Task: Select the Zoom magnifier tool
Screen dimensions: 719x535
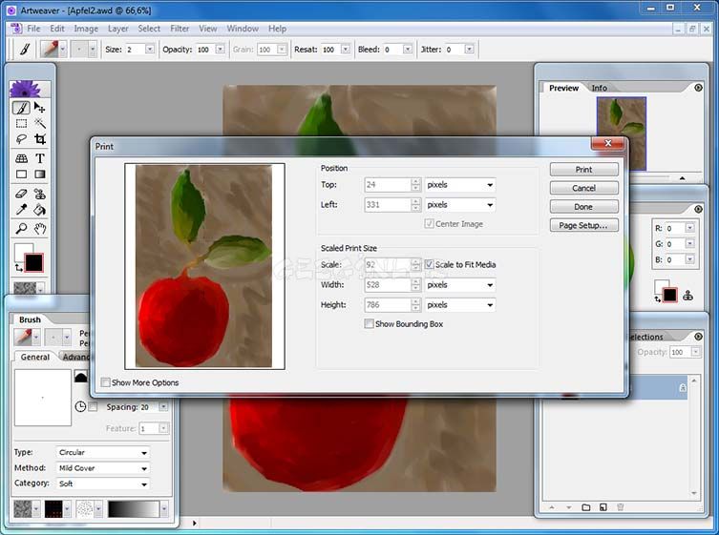Action: pyautogui.click(x=21, y=229)
